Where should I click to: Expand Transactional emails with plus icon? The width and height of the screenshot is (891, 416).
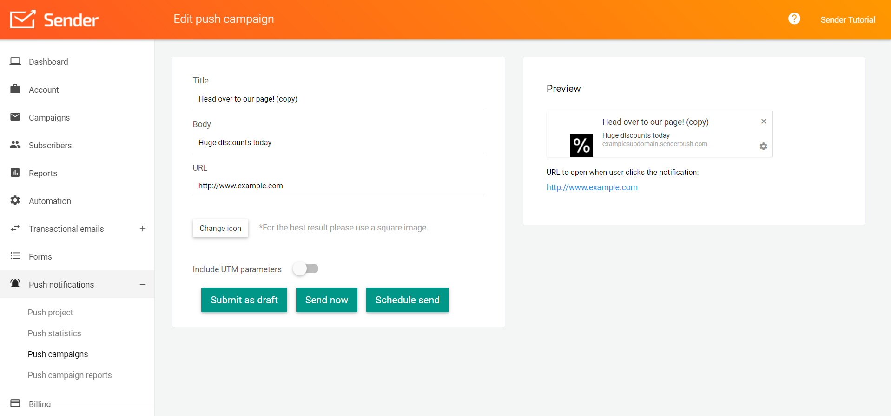point(143,229)
